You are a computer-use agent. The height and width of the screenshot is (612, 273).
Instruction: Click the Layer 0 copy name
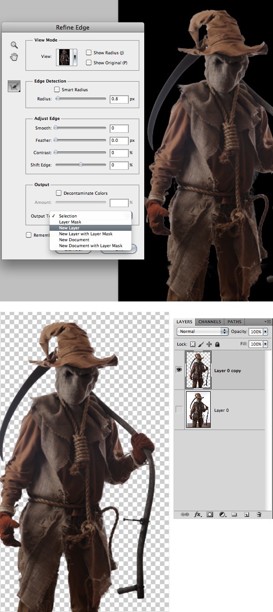[x=227, y=371]
